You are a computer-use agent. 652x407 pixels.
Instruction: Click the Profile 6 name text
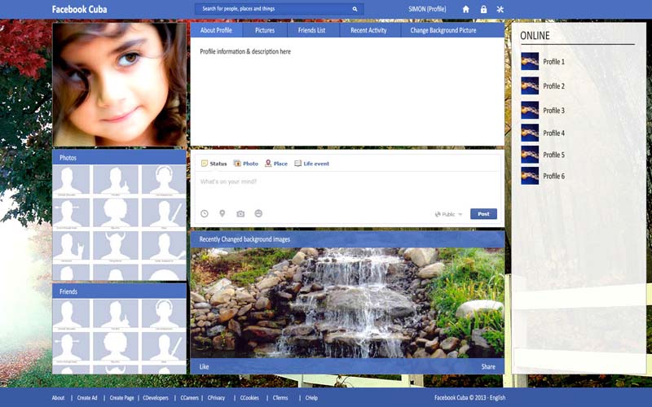coord(554,176)
